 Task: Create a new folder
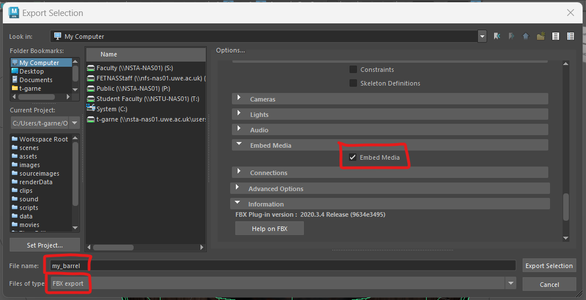click(540, 37)
